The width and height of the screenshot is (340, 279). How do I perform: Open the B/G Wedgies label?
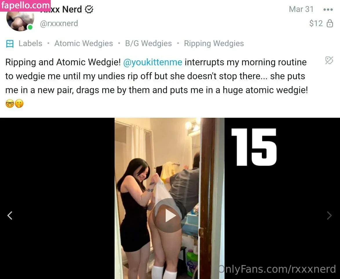tap(148, 44)
